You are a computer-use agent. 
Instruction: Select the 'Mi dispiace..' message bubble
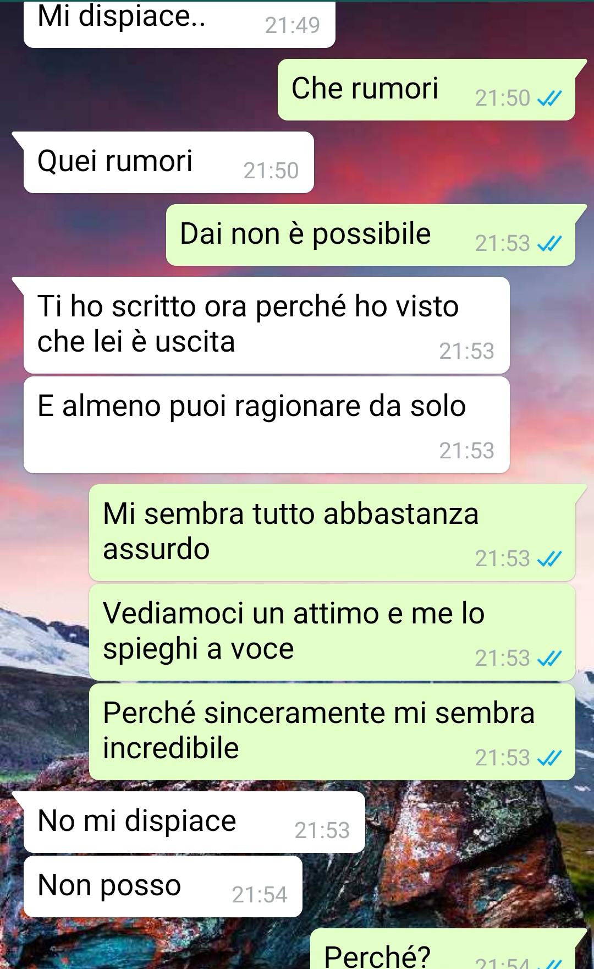179,24
